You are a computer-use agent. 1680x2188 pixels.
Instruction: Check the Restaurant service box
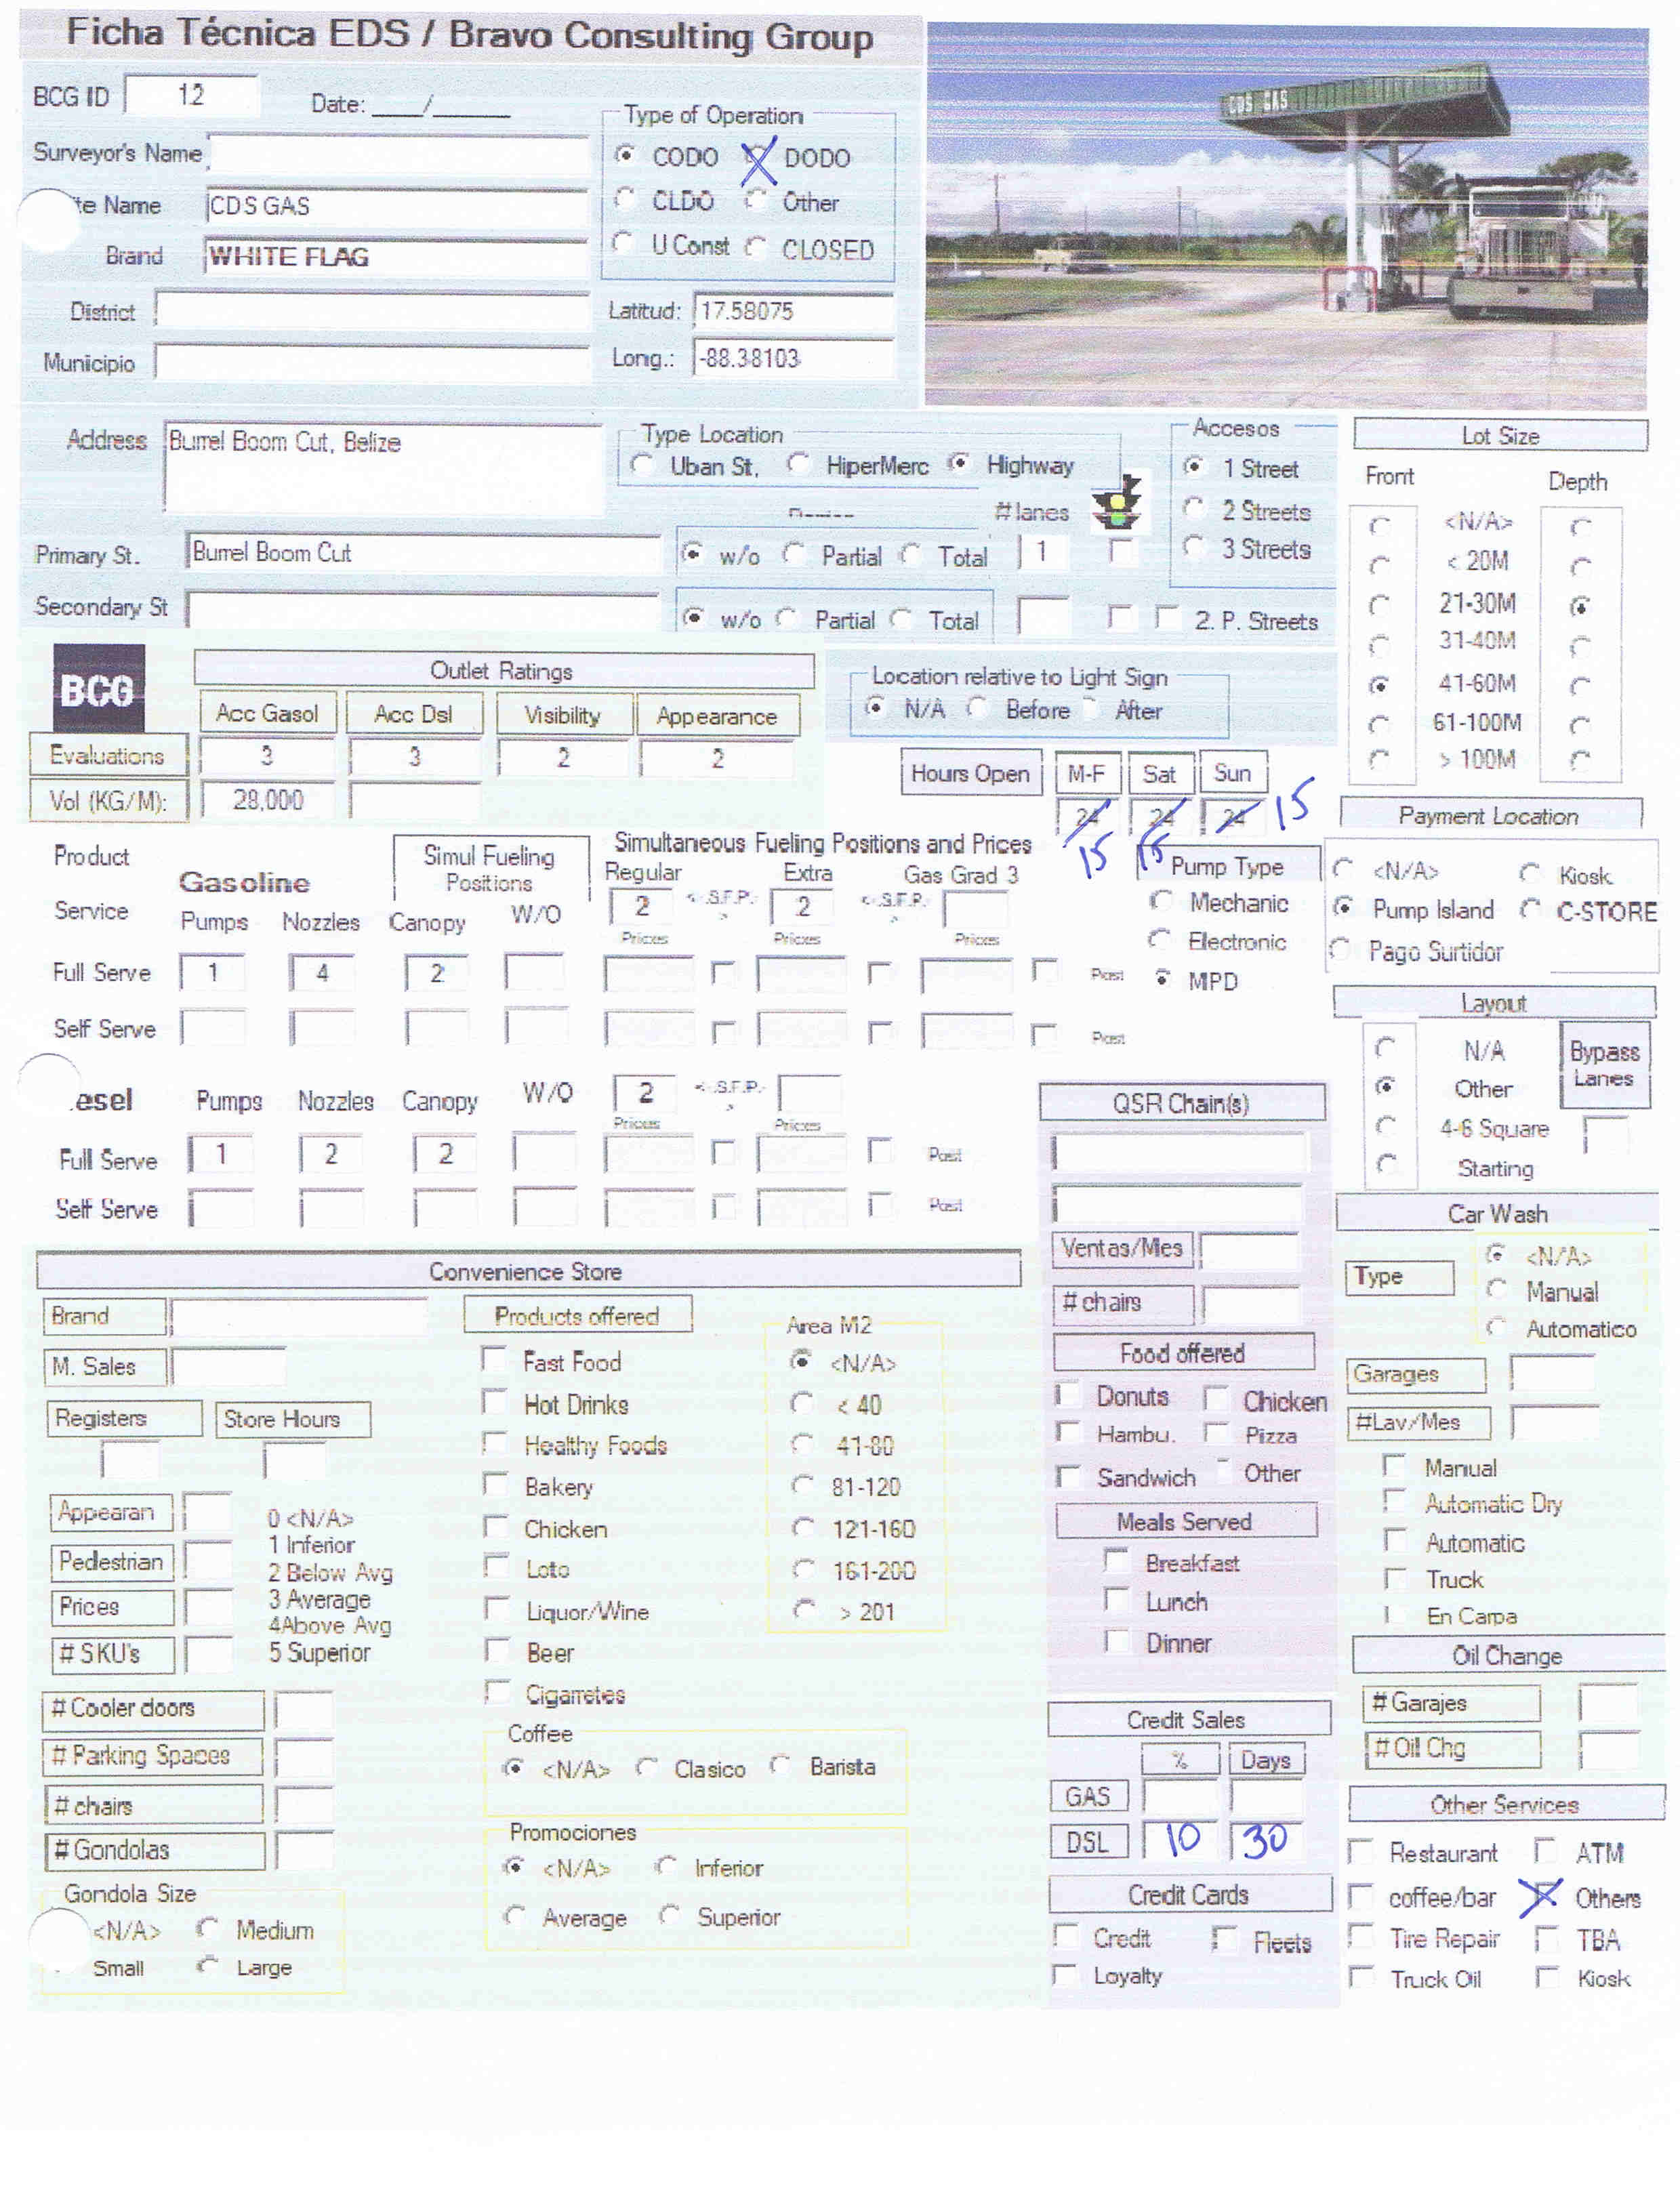pyautogui.click(x=1360, y=1851)
